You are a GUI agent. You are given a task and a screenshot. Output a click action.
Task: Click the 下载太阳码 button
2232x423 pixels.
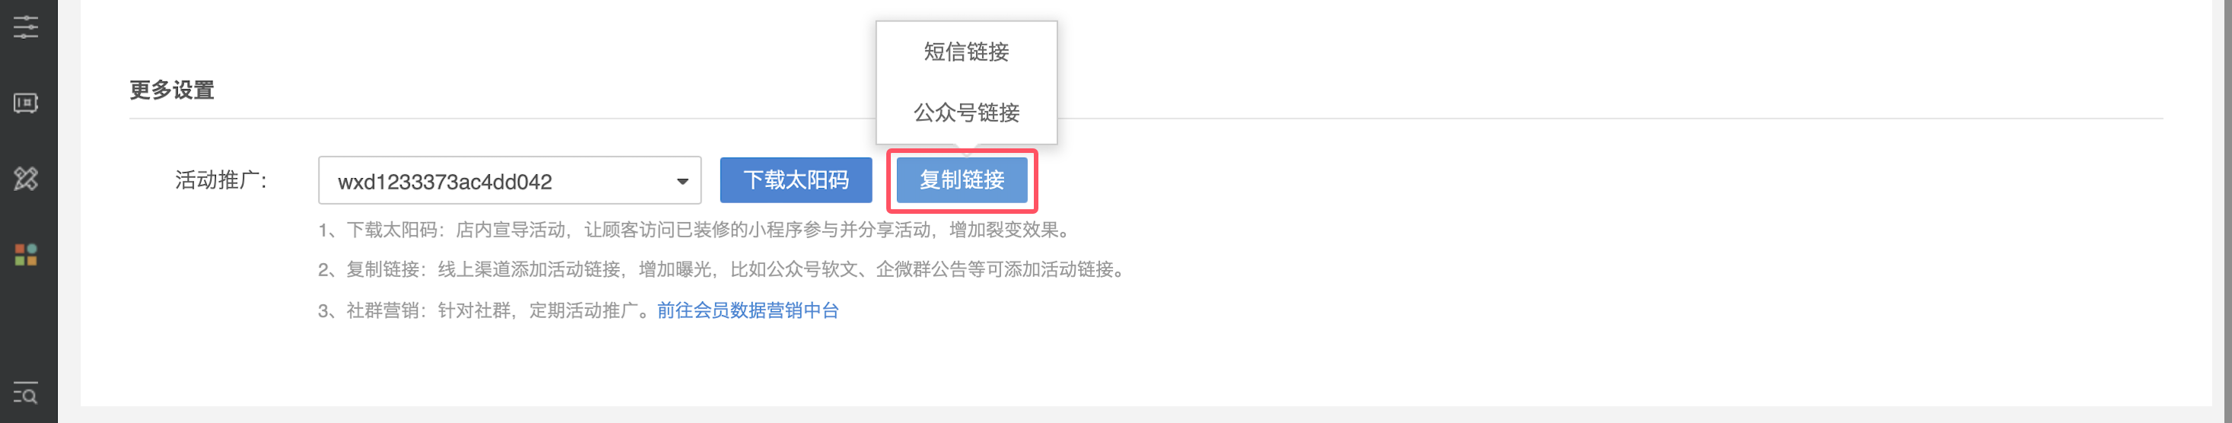[796, 180]
